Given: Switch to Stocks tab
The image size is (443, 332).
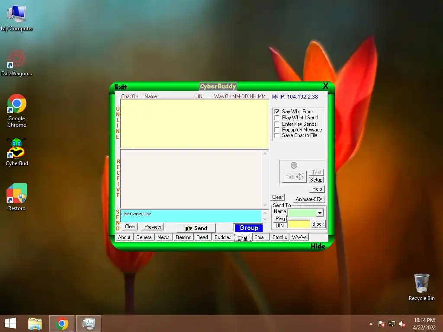Looking at the screenshot, I should 280,237.
